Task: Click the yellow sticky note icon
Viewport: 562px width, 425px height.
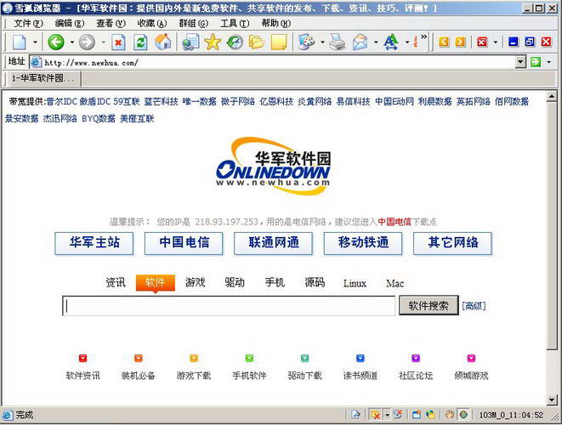Action: point(279,42)
